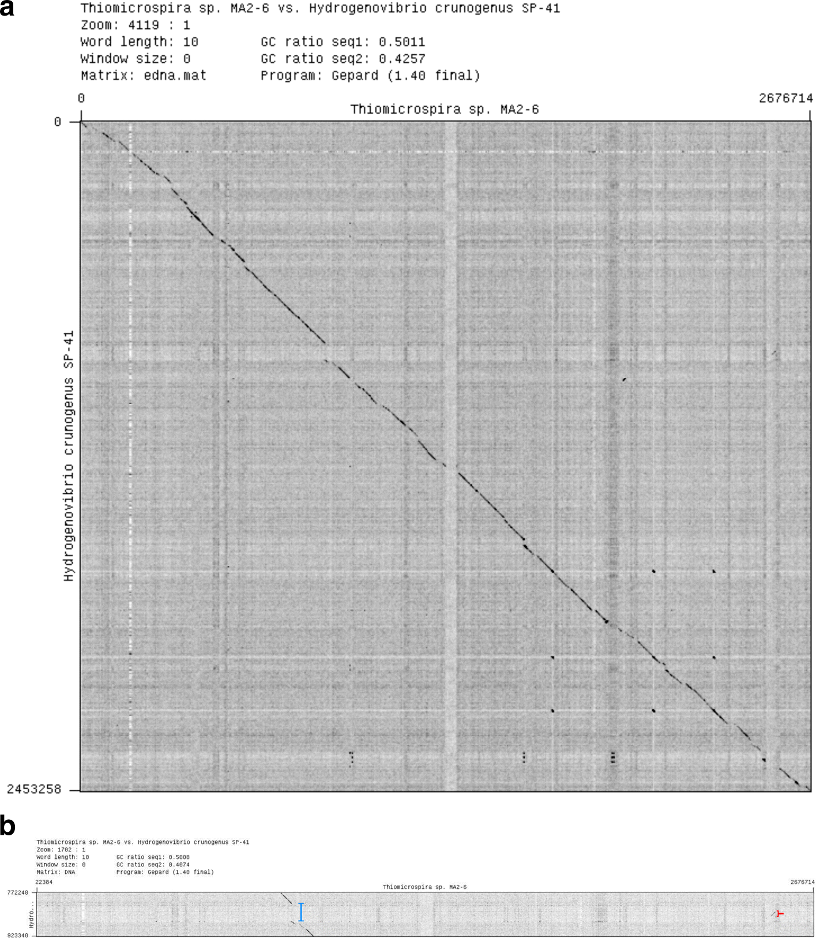Click 'Word length: 10' in panel a
The width and height of the screenshot is (816, 938).
(x=140, y=42)
